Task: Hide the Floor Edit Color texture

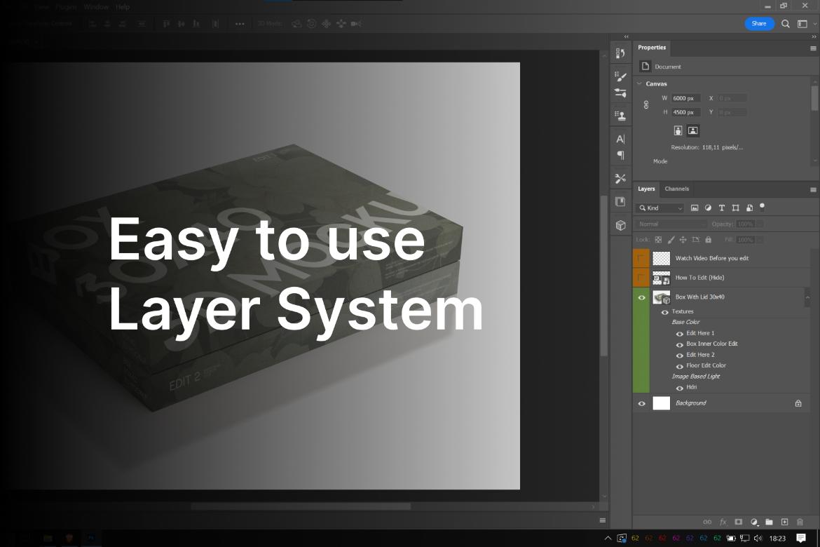Action: [680, 366]
